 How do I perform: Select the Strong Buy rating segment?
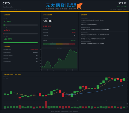(46, 44)
